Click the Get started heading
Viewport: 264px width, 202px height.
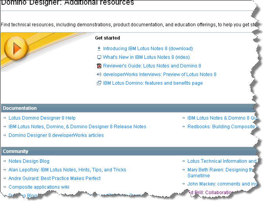pyautogui.click(x=107, y=38)
